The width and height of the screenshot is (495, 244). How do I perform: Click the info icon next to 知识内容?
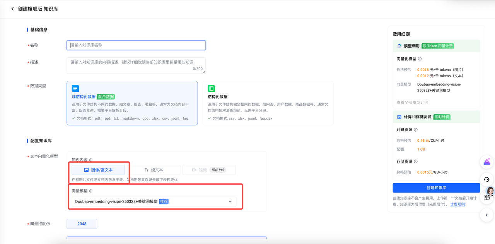coord(91,160)
